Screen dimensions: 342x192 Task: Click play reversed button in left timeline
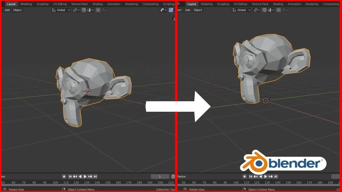tap(80, 177)
